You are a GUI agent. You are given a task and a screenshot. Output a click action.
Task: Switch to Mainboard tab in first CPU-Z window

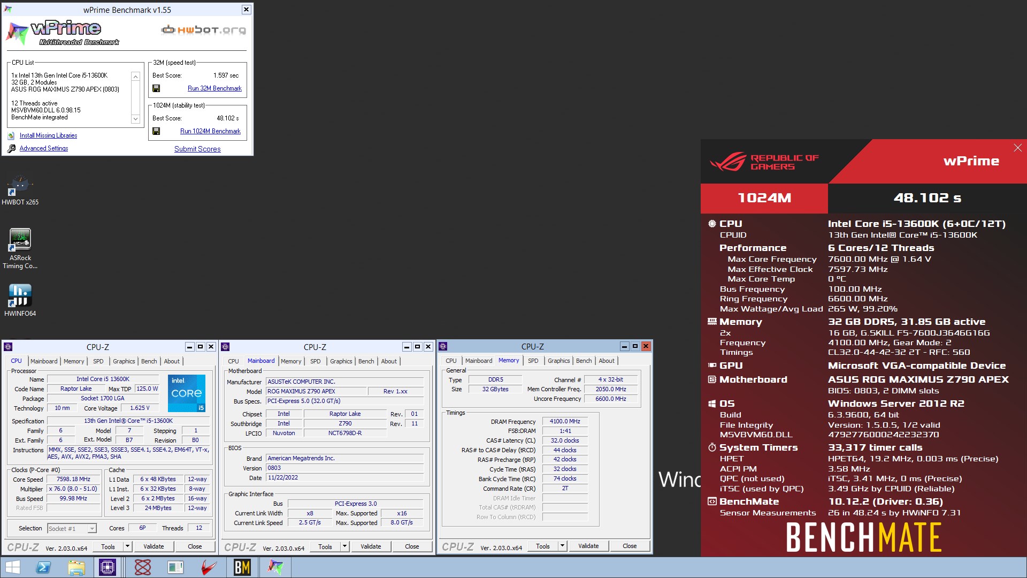coord(44,361)
